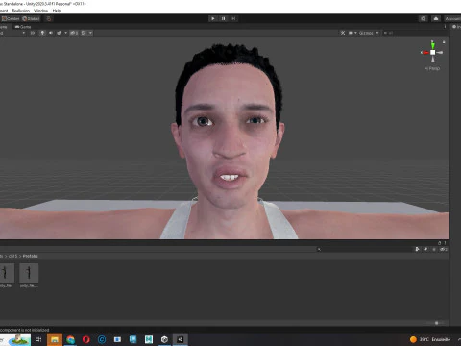461x346 pixels.
Task: Click the Project panel lock icon
Action: click(x=439, y=243)
